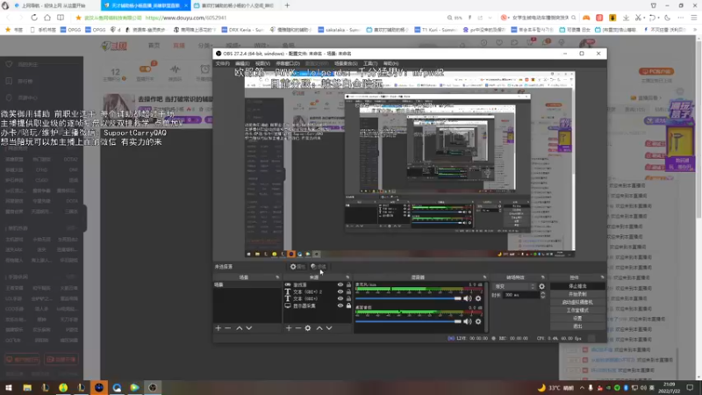
Task: Adjust the 时长 300 ms duration stepper
Action: [542, 295]
